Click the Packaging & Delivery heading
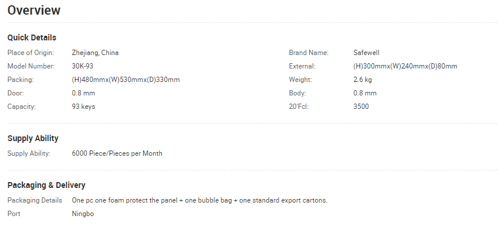This screenshot has height=226, width=498. (46, 185)
